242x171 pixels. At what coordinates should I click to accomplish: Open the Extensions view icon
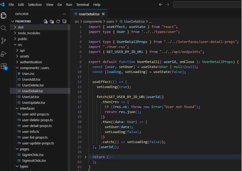coord(4,66)
